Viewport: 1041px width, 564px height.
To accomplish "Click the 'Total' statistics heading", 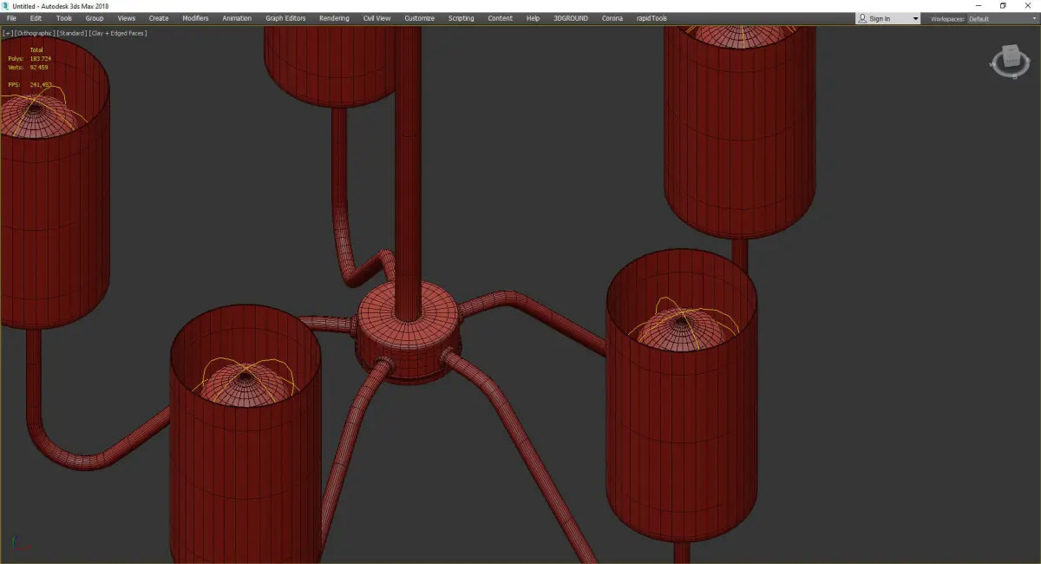I will [36, 49].
